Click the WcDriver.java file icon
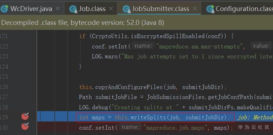 [5, 9]
